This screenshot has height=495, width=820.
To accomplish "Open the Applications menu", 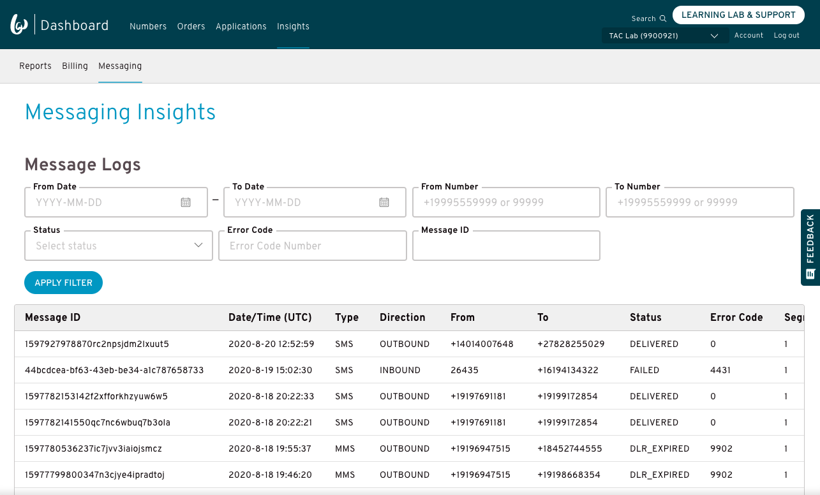I will coord(241,26).
